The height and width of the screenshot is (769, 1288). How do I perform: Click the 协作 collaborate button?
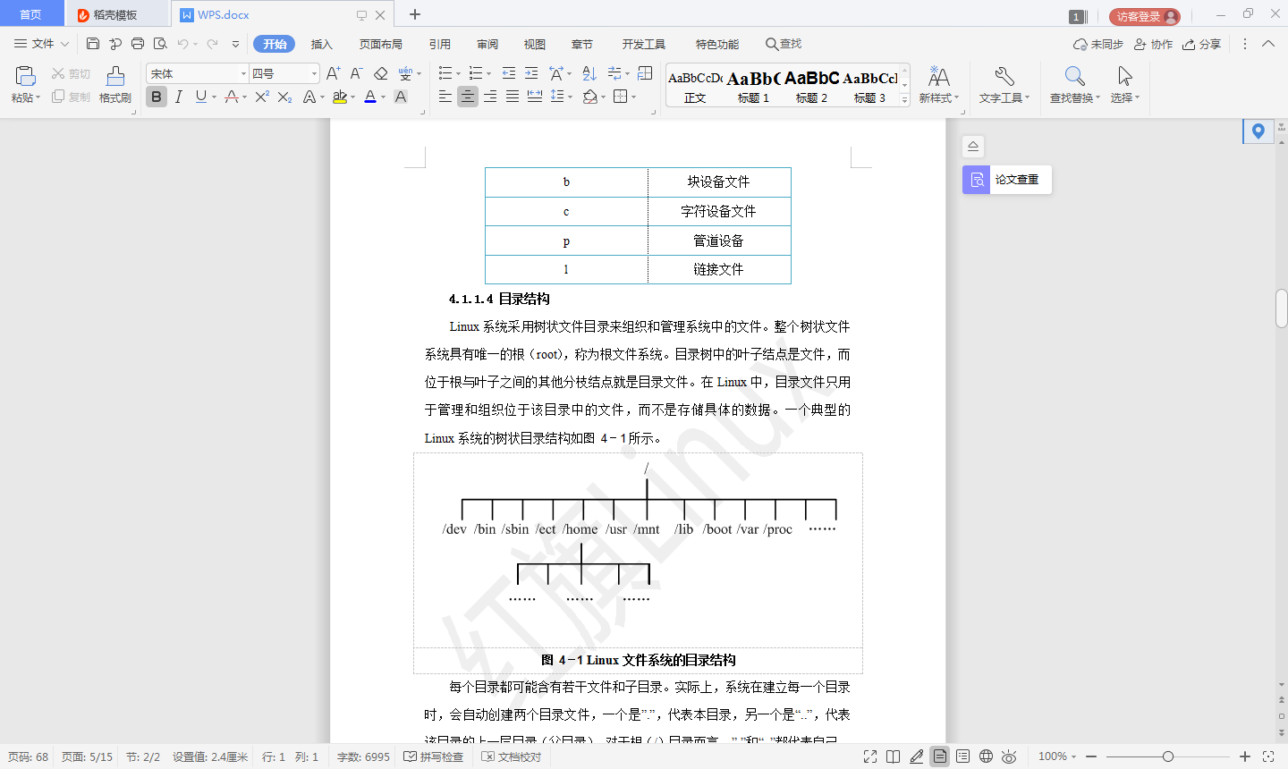(x=1153, y=44)
